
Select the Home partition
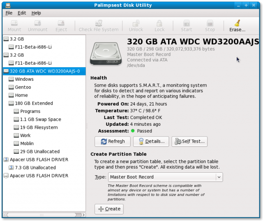point(44,95)
